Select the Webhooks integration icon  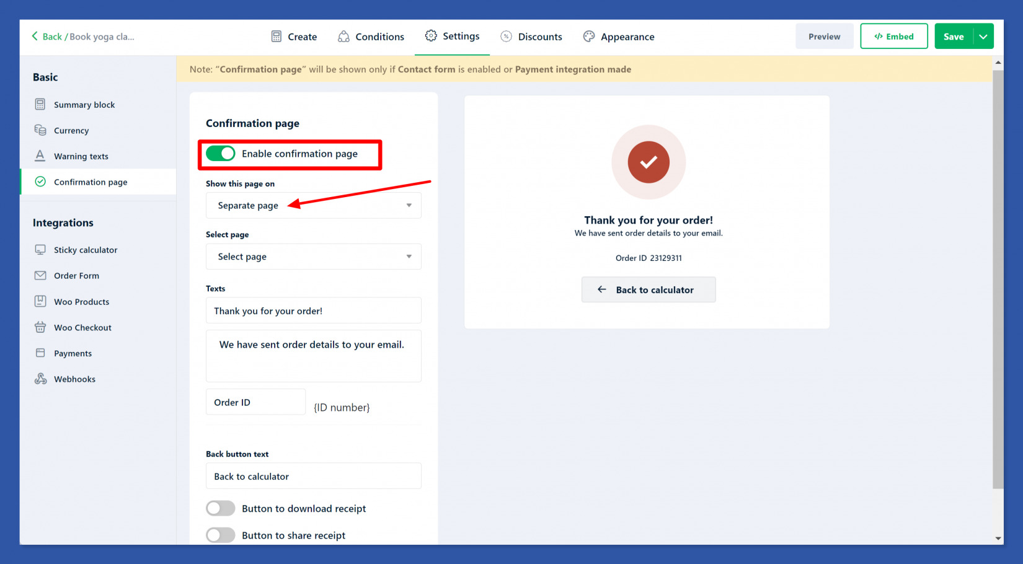tap(40, 379)
